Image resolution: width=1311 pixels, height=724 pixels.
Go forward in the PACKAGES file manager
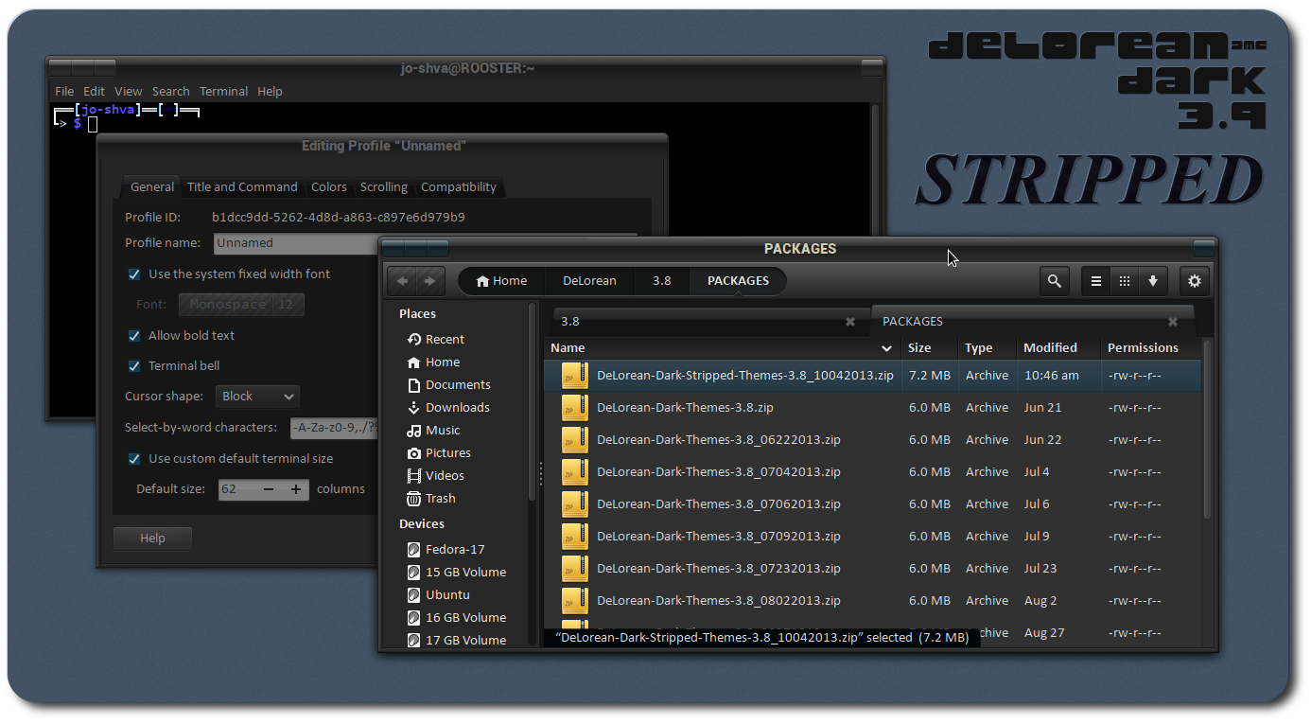(429, 281)
